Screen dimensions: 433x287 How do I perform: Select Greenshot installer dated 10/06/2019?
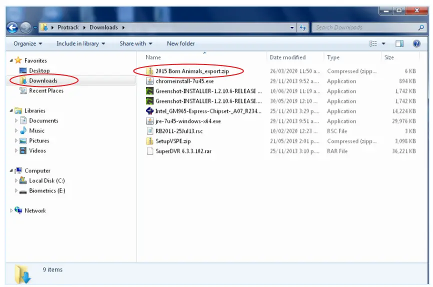point(208,91)
